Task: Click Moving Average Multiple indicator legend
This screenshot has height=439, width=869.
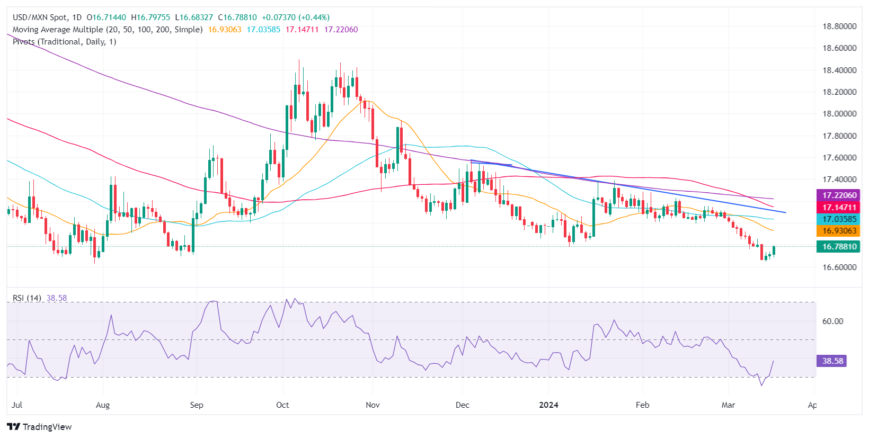Action: click(x=108, y=30)
